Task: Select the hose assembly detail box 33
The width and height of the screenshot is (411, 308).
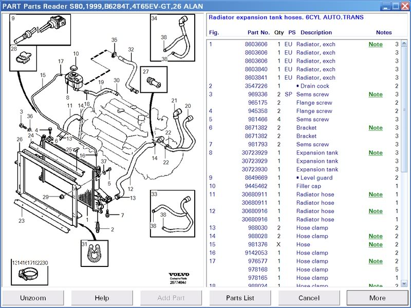Action: (173, 214)
